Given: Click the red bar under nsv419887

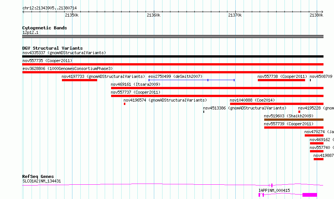Looking at the screenshot, I should point(319,159).
